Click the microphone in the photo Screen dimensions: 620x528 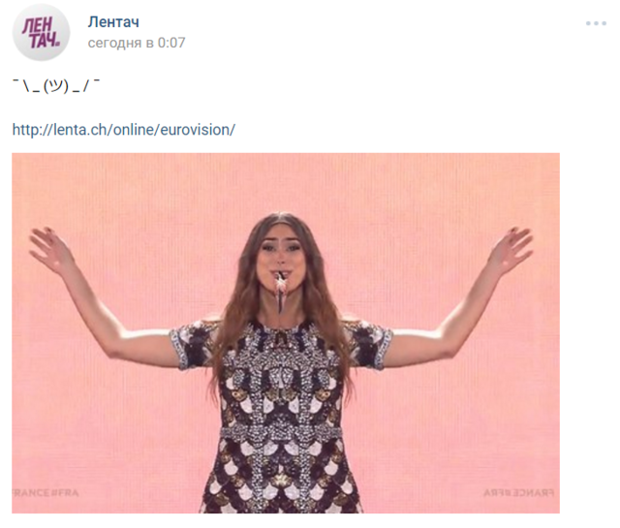tap(281, 291)
